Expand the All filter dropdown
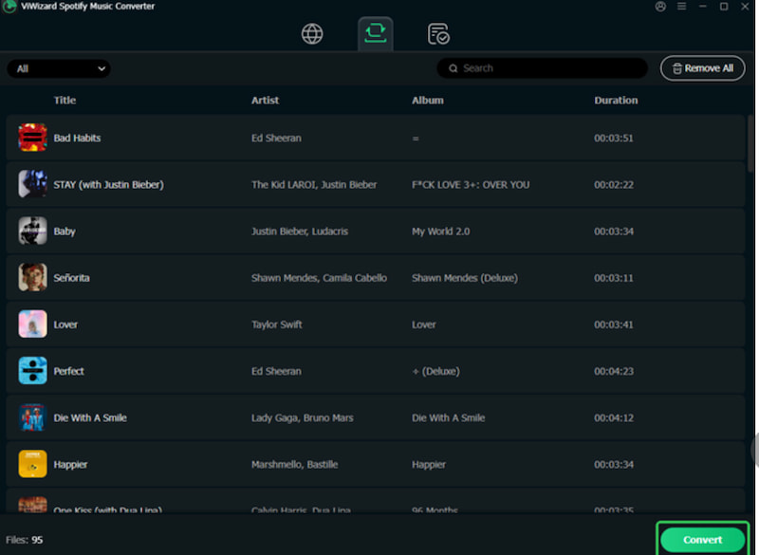Screen dimensions: 759x555 pos(59,68)
